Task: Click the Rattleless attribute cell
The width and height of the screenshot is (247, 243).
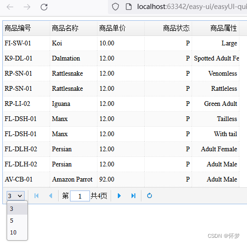Action: (215, 88)
